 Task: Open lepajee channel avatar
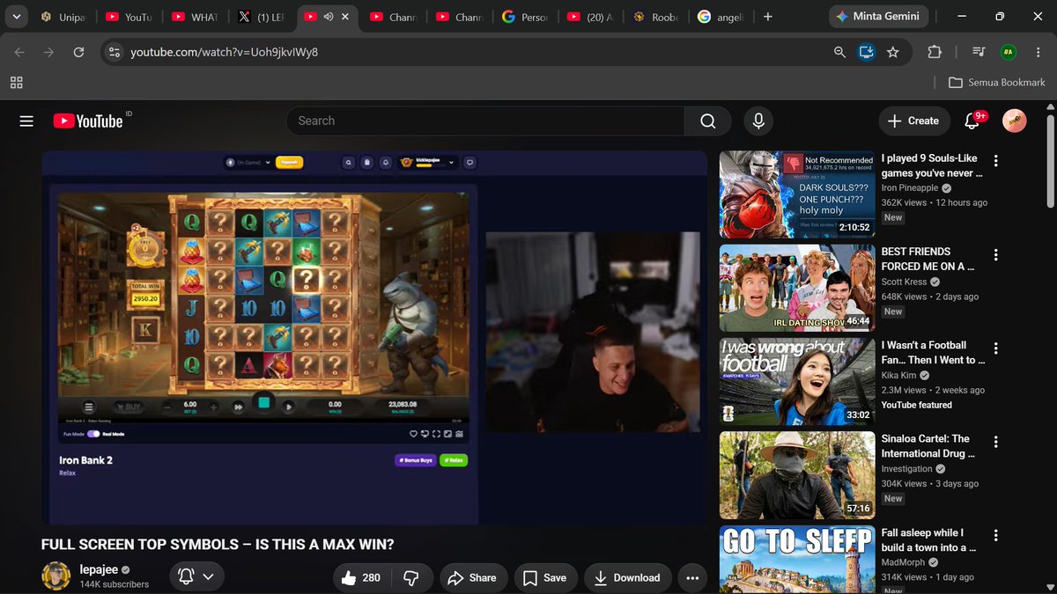[56, 576]
